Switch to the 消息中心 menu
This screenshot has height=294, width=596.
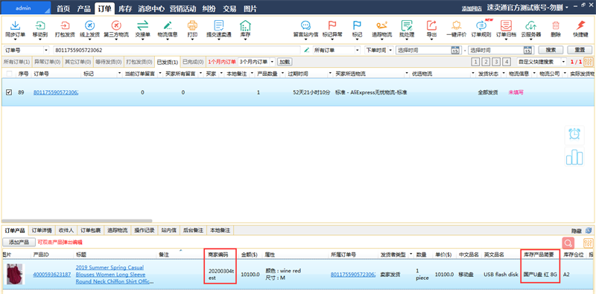(x=151, y=9)
